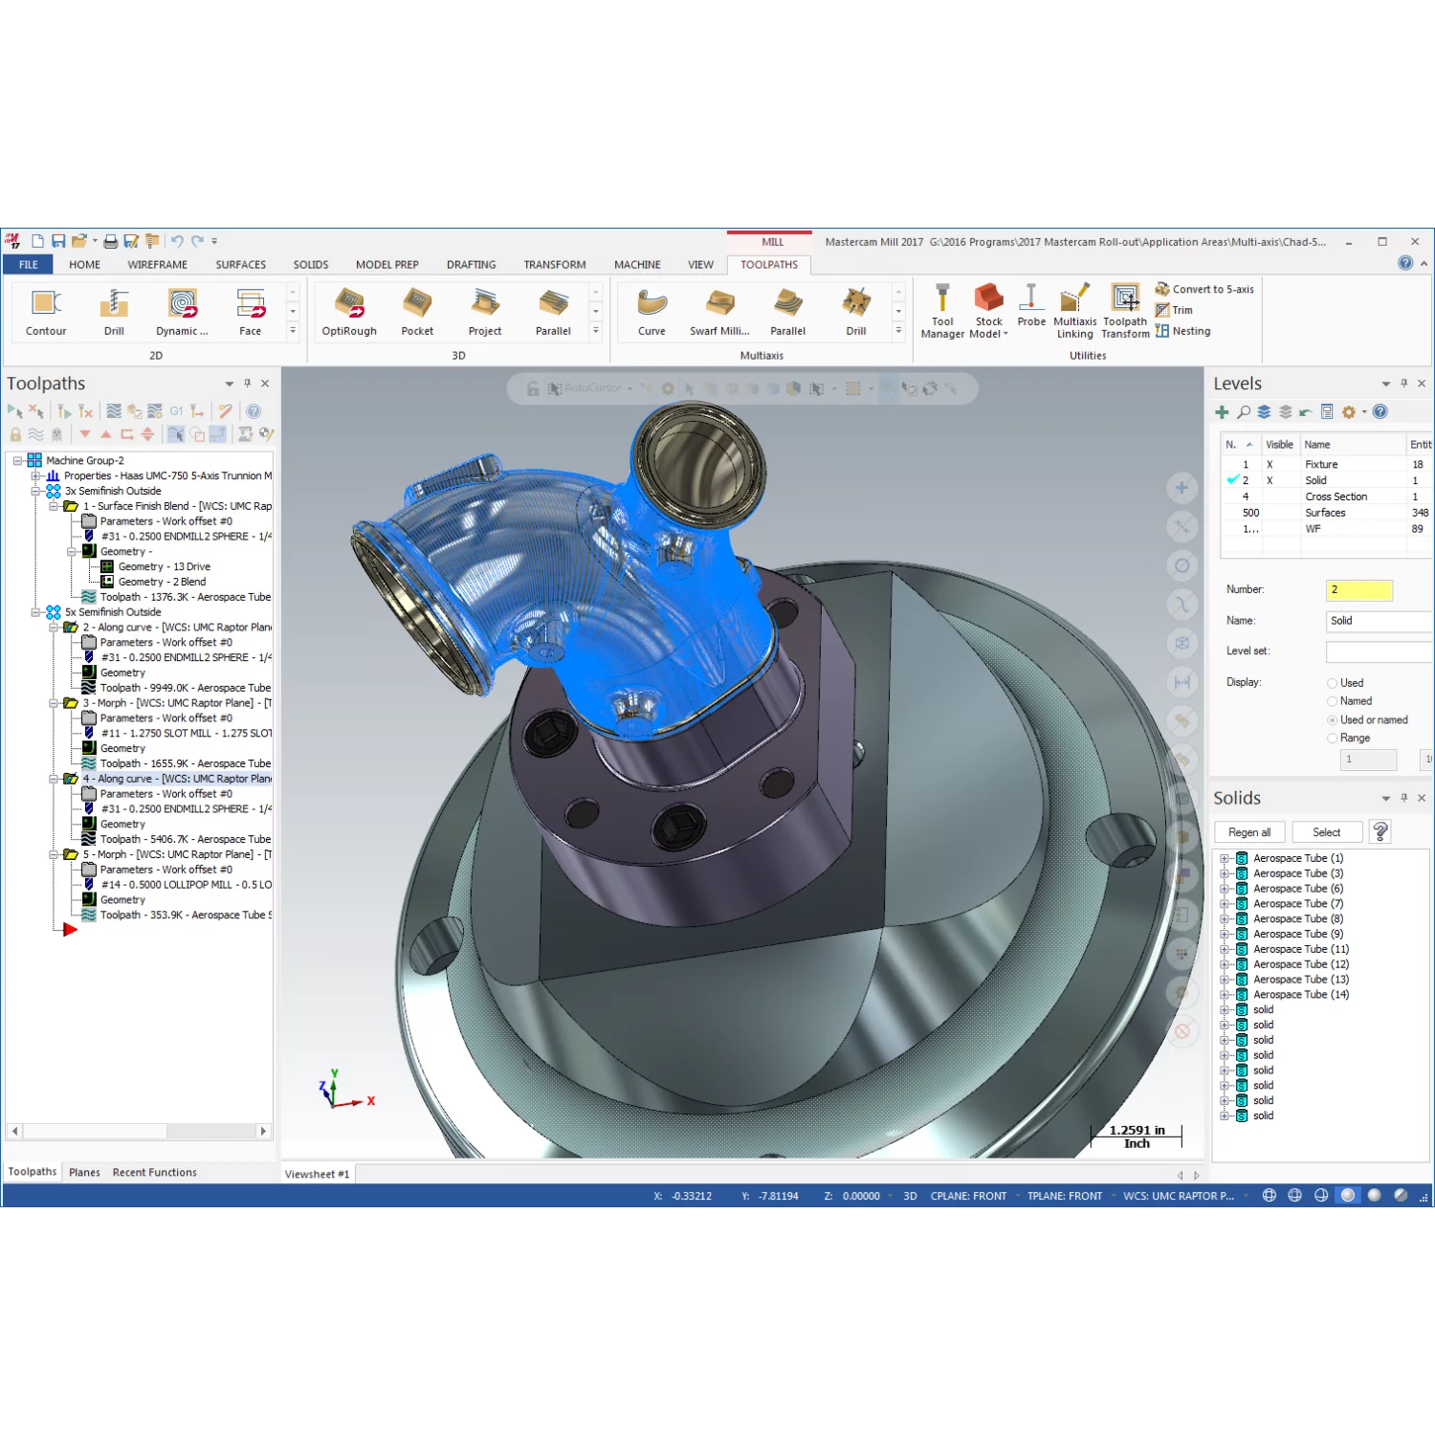
Task: Open the Stock Model dropdown arrow
Action: click(x=1005, y=335)
